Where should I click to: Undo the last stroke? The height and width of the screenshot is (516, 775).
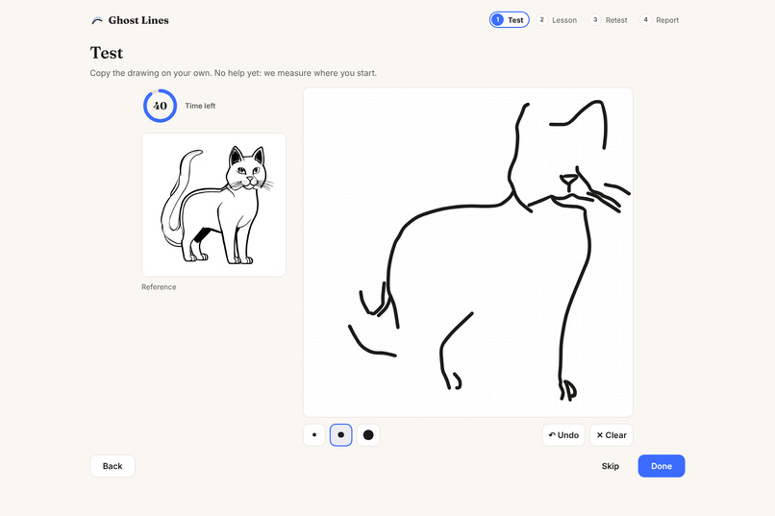pyautogui.click(x=563, y=435)
